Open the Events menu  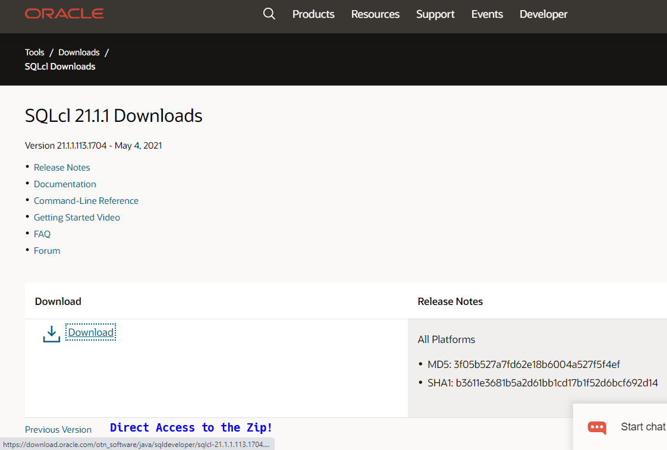coord(487,14)
